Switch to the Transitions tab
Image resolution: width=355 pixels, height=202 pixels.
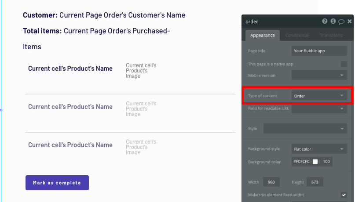click(331, 35)
